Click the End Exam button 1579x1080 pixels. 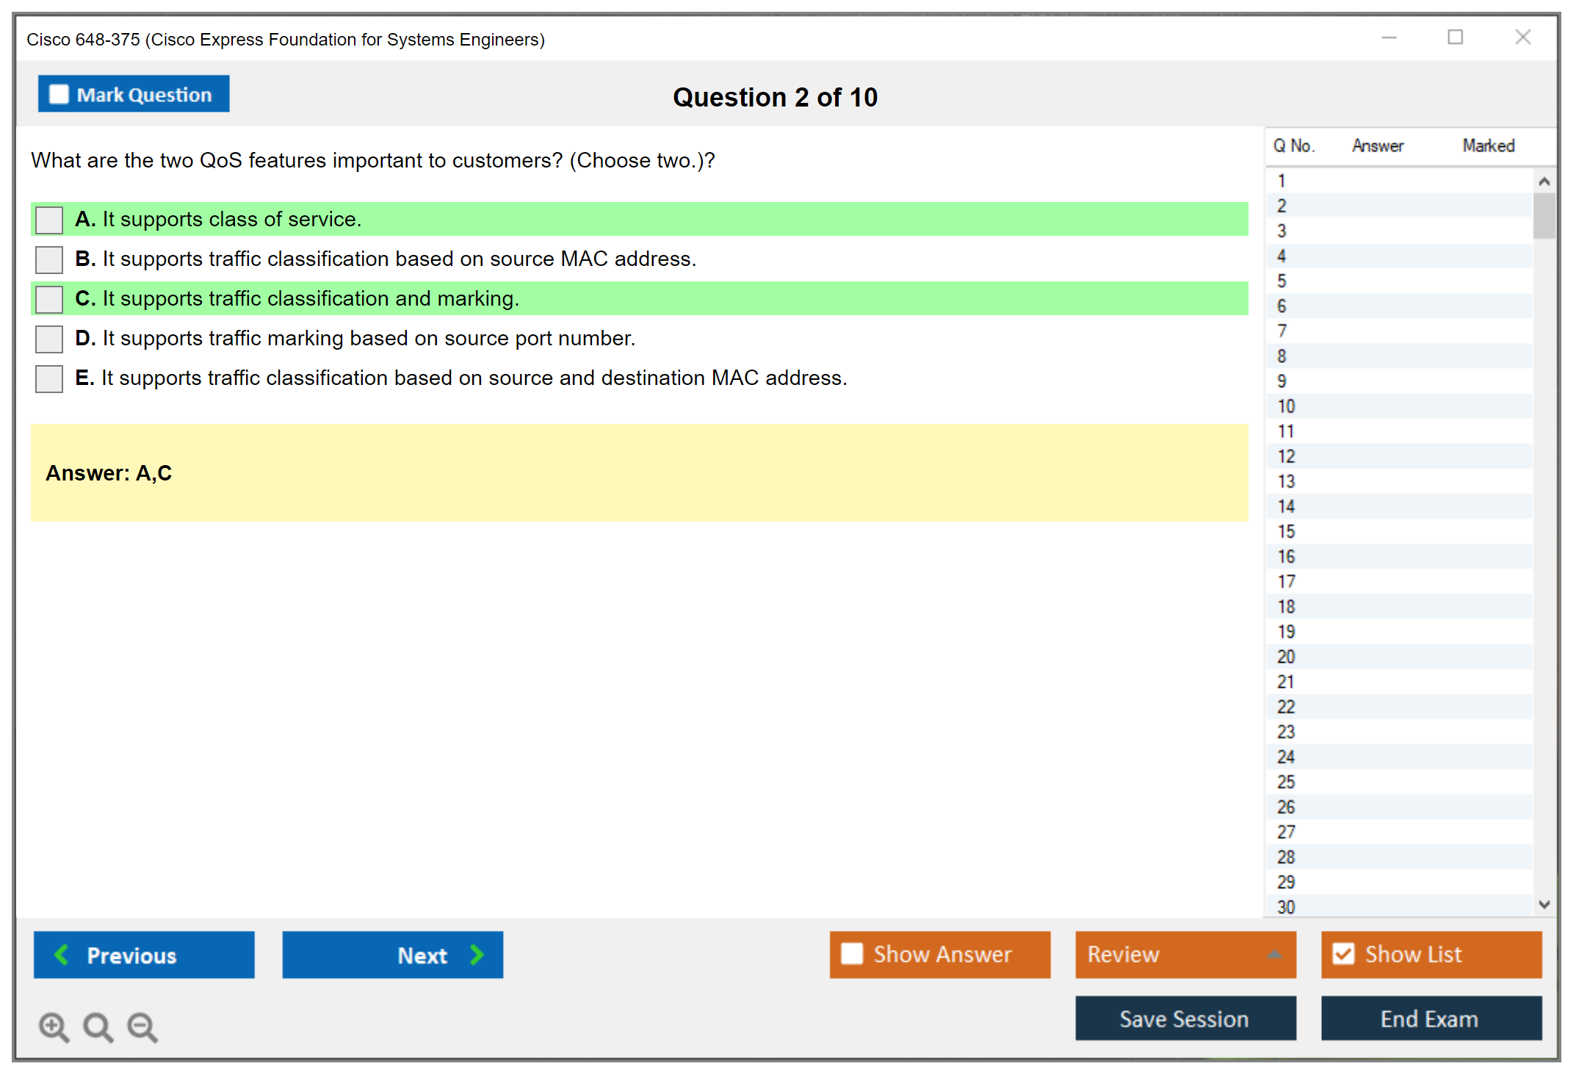point(1430,1018)
